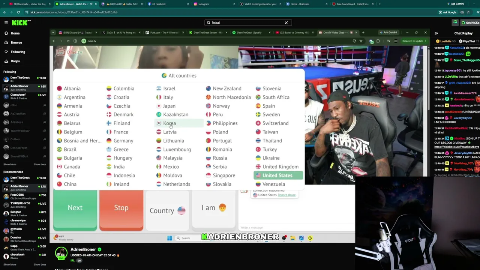The width and height of the screenshot is (480, 270).
Task: Open the Kick sidebar hamburger menu
Action: point(6,23)
